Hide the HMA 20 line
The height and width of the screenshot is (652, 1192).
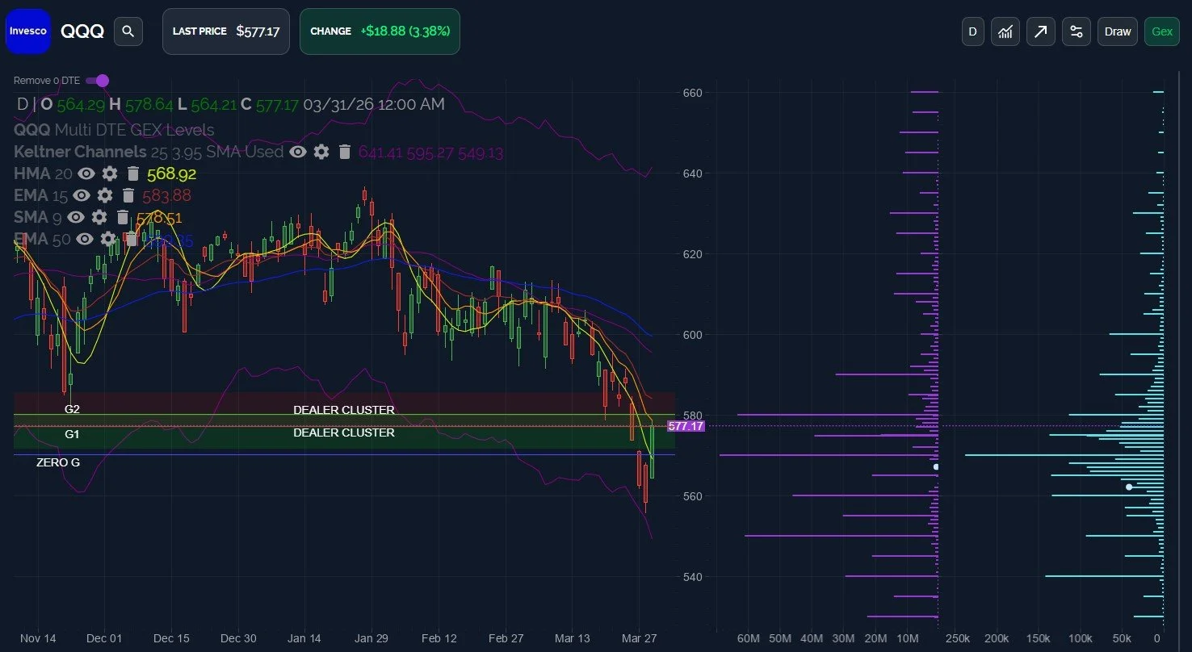tap(86, 173)
